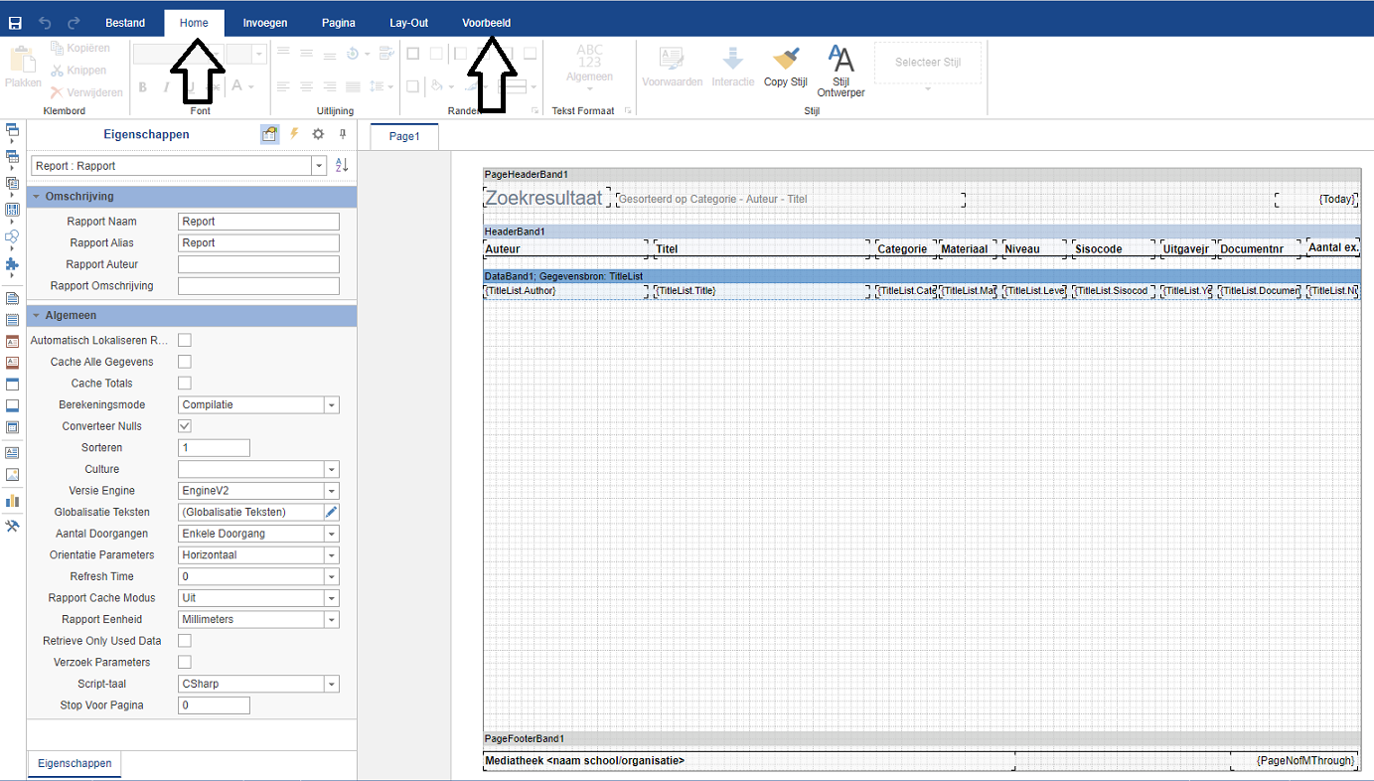The height and width of the screenshot is (781, 1374).
Task: Open the events lightning bolt tab
Action: pos(294,134)
